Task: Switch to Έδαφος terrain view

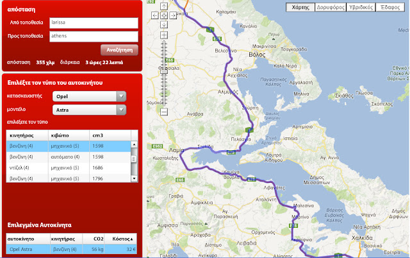Action: (x=390, y=7)
